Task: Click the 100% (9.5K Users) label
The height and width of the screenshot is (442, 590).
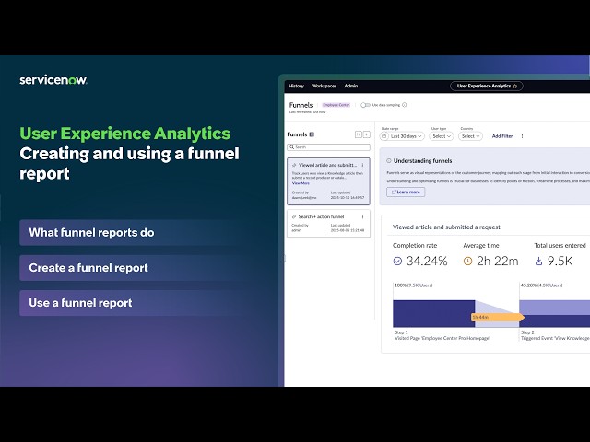Action: tap(413, 285)
